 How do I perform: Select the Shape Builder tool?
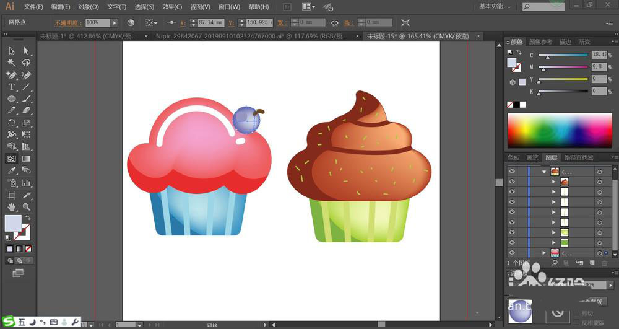coord(11,146)
